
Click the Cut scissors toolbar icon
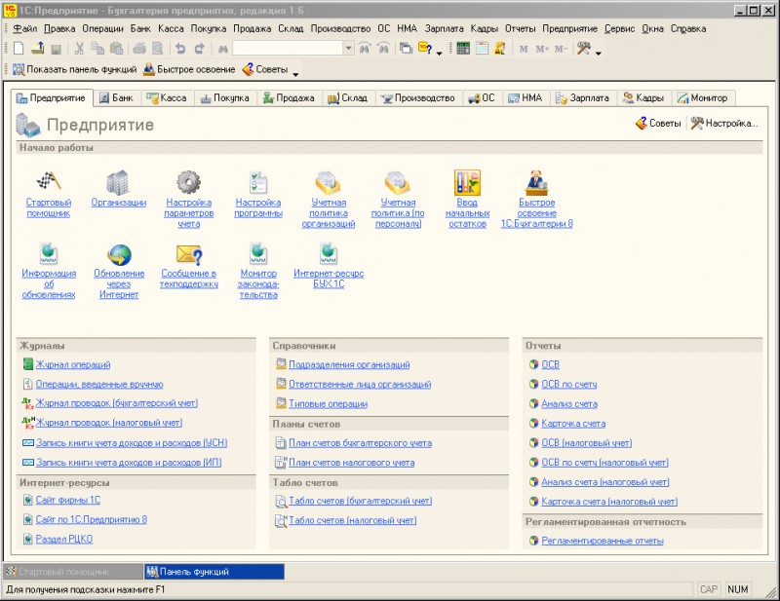tap(79, 49)
